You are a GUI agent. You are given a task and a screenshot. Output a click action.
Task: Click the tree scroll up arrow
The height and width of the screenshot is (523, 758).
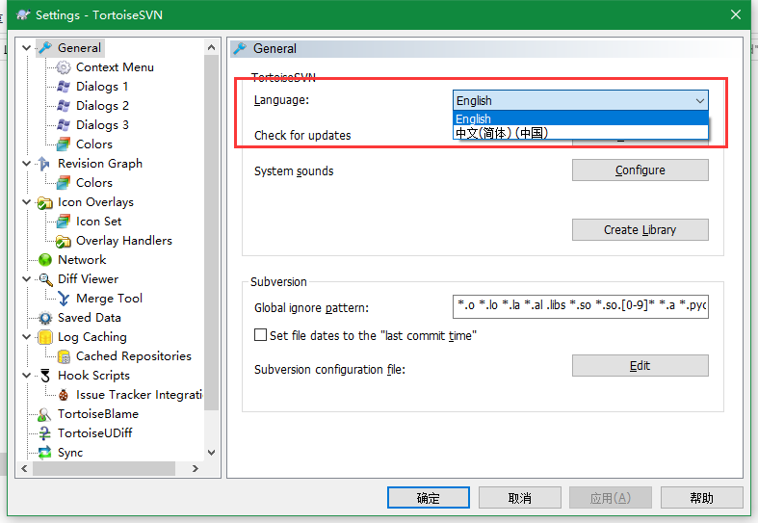211,47
